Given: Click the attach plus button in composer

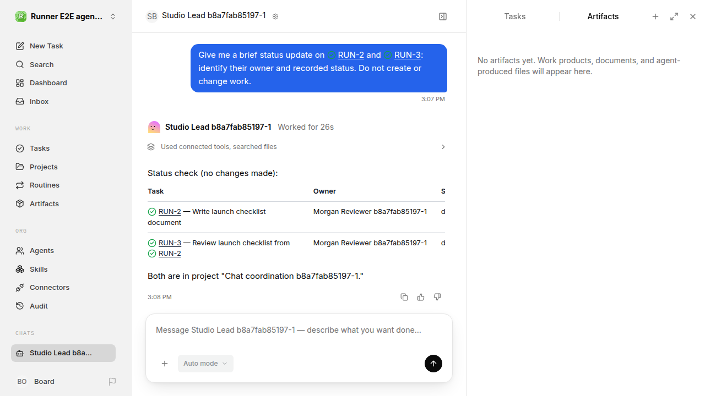Looking at the screenshot, I should pos(165,364).
